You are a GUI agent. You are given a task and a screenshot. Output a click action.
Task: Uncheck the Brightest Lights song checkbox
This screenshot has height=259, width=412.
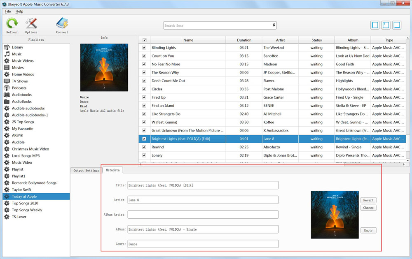pyautogui.click(x=144, y=139)
